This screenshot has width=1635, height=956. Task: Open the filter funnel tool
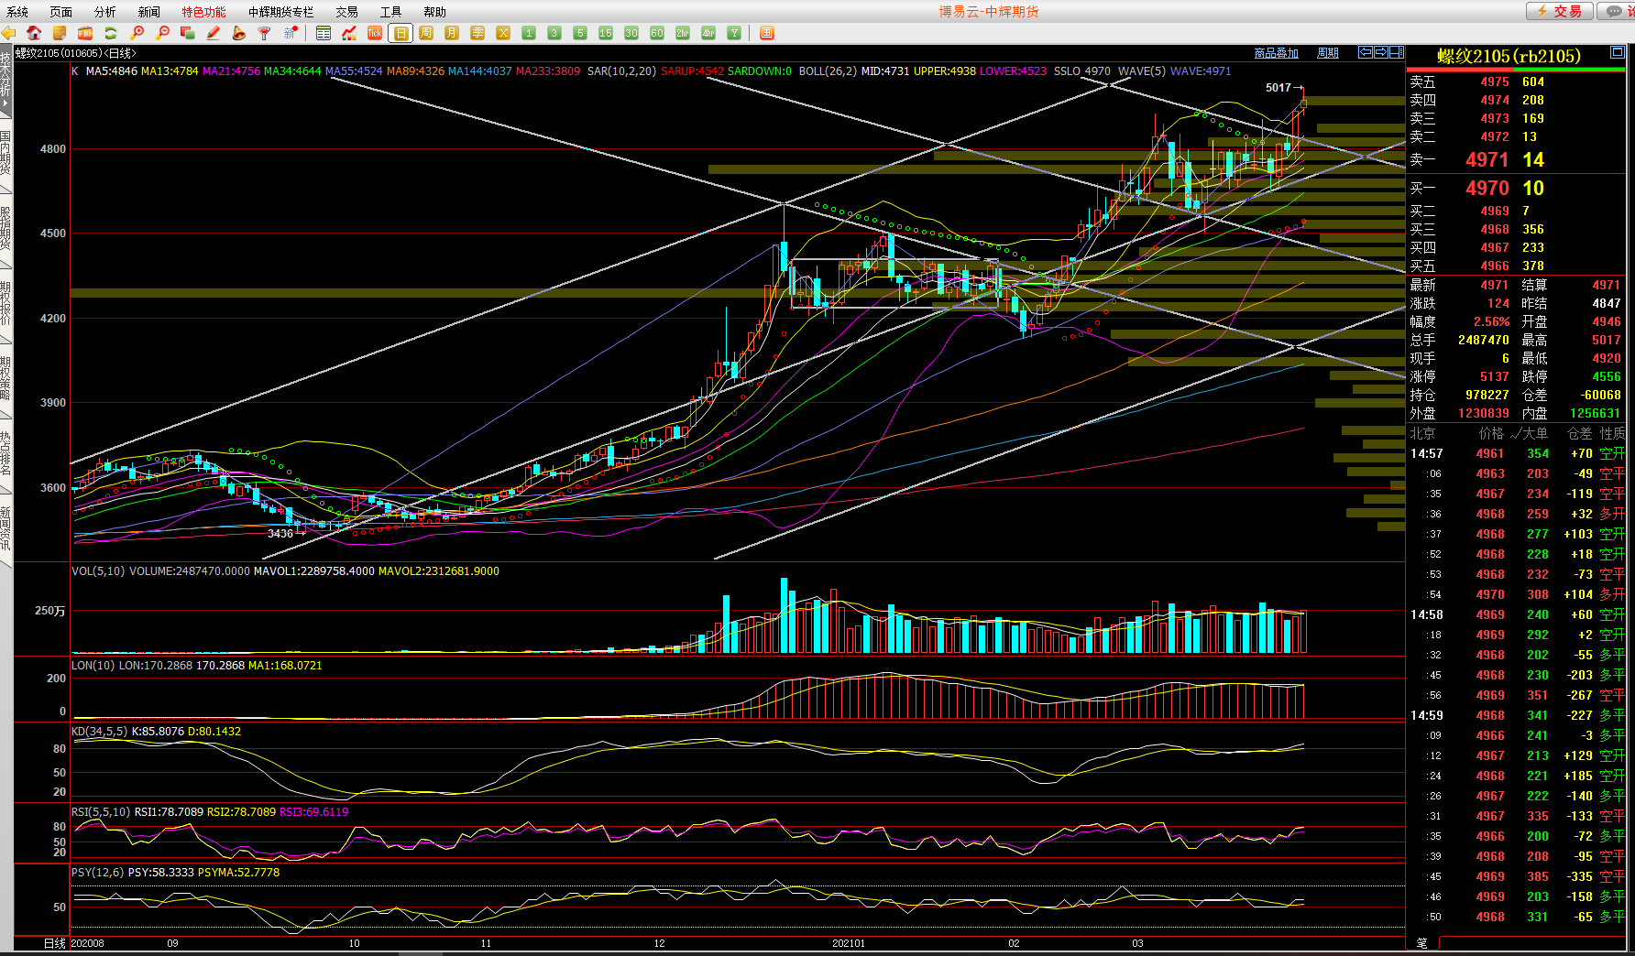pos(264,33)
